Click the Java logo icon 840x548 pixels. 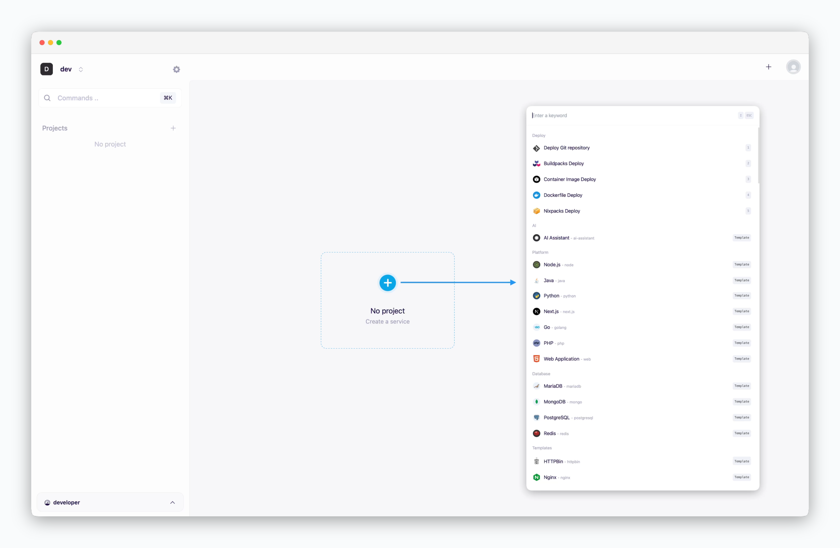click(536, 281)
